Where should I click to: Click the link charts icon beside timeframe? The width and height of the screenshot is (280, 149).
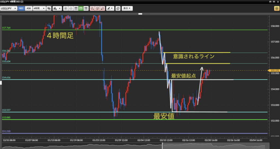click(x=49, y=8)
